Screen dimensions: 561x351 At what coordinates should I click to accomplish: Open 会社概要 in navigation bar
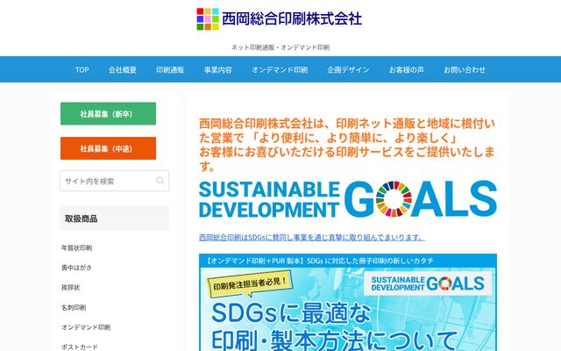click(x=123, y=70)
